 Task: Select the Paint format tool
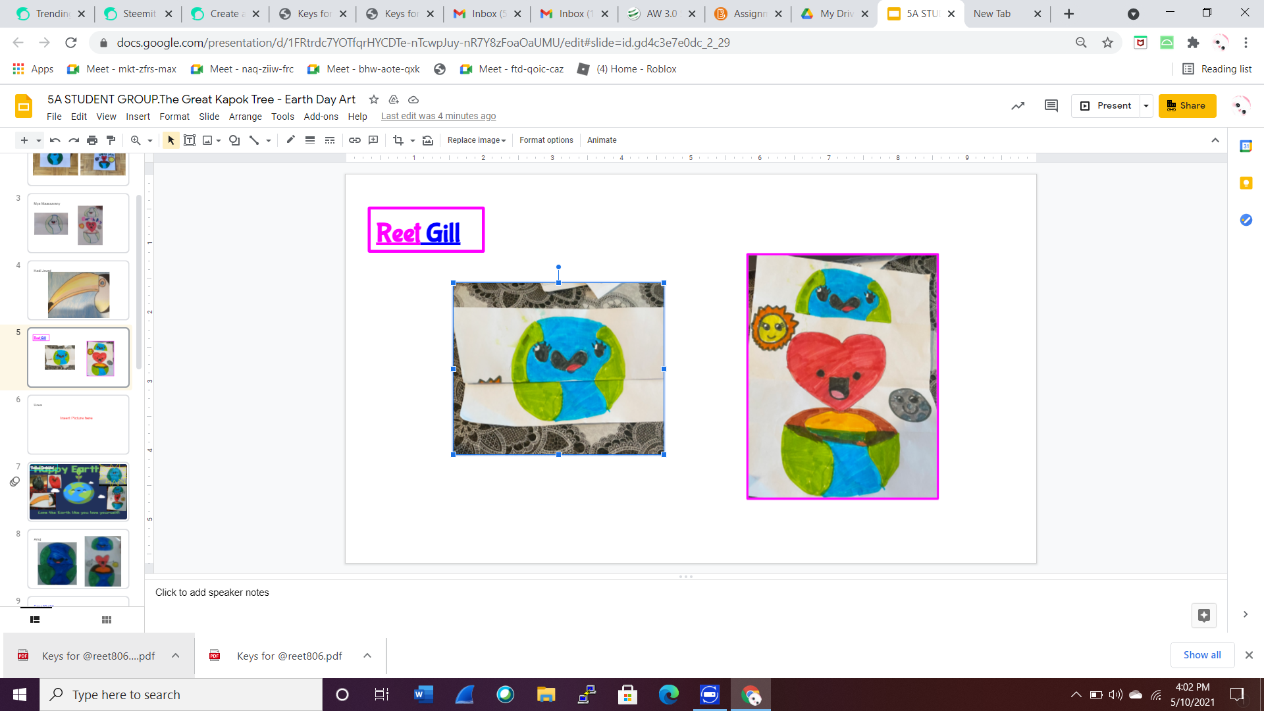click(x=111, y=140)
